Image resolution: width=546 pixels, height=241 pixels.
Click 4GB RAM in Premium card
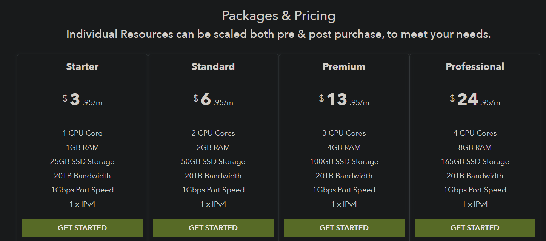pyautogui.click(x=344, y=147)
